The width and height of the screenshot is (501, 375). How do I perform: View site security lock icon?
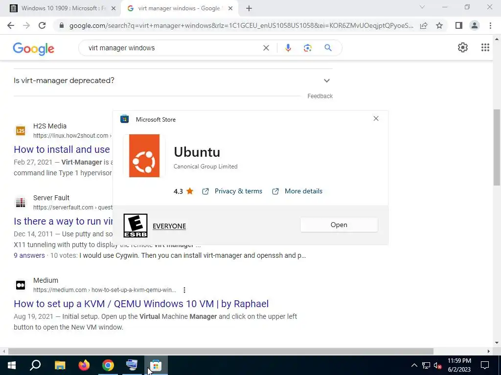point(62,25)
